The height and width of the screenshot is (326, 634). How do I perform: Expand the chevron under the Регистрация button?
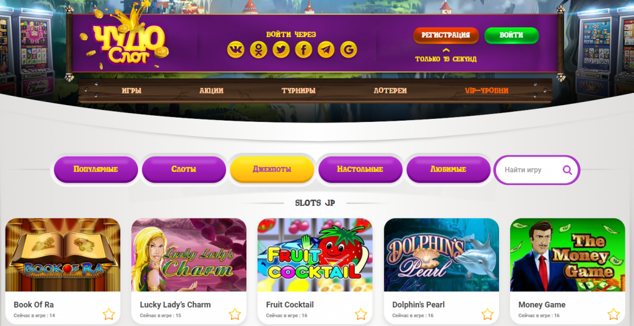(x=446, y=51)
